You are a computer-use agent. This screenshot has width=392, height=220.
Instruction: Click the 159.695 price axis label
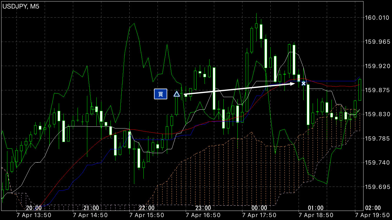[376, 187]
